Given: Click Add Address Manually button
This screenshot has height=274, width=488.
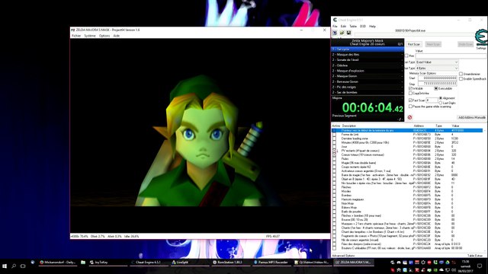Looking at the screenshot, I should tap(471, 117).
